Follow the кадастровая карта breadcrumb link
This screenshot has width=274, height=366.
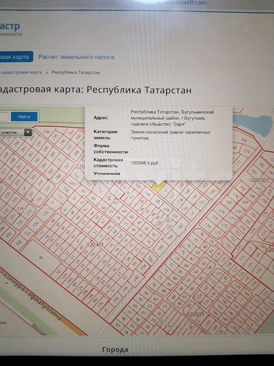[22, 73]
